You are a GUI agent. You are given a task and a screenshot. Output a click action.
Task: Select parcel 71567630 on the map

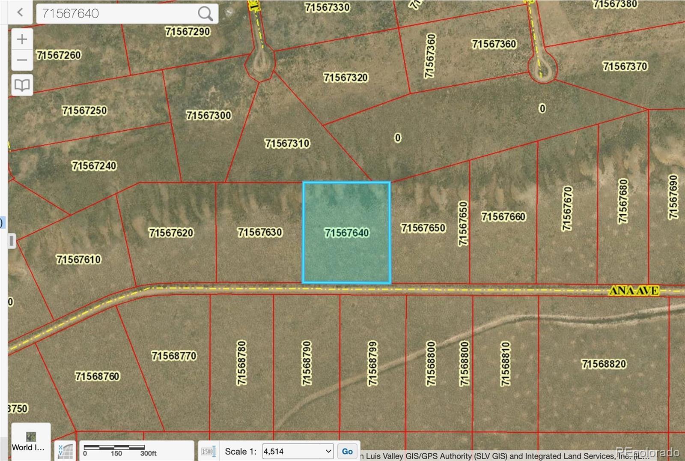coord(259,232)
